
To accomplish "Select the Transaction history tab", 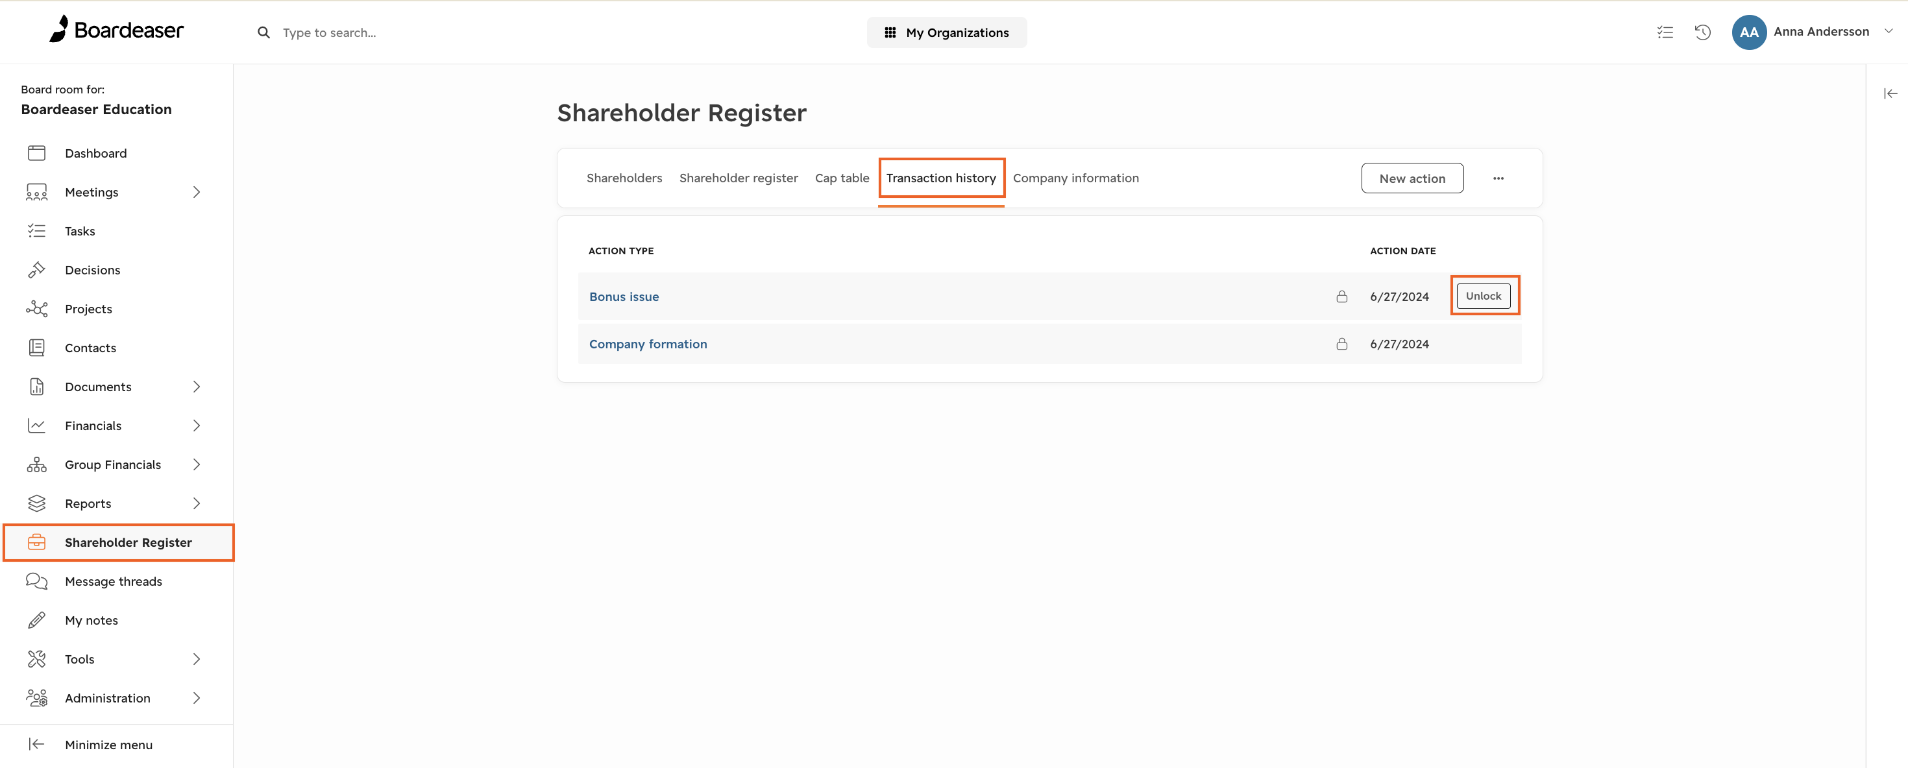I will 940,178.
